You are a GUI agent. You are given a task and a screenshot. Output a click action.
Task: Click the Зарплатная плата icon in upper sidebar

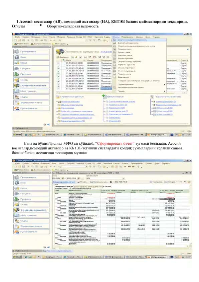tap(17, 103)
